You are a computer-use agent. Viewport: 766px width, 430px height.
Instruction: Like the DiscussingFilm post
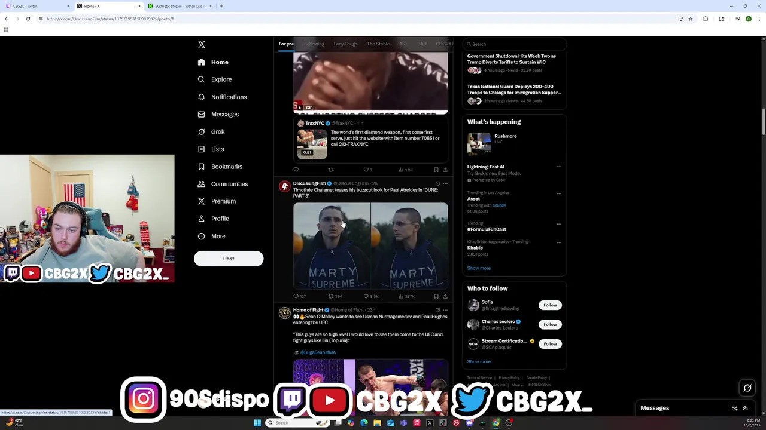366,296
